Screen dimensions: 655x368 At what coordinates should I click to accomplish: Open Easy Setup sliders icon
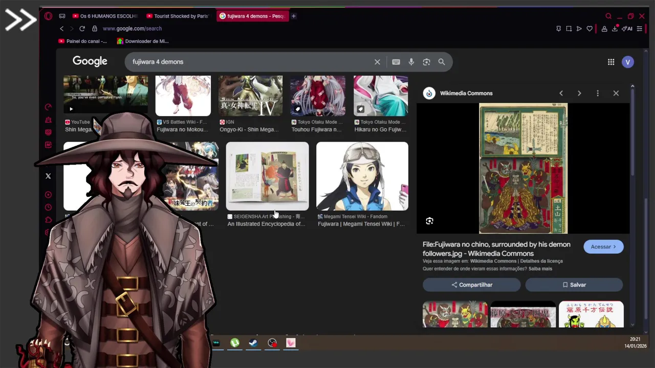(640, 29)
